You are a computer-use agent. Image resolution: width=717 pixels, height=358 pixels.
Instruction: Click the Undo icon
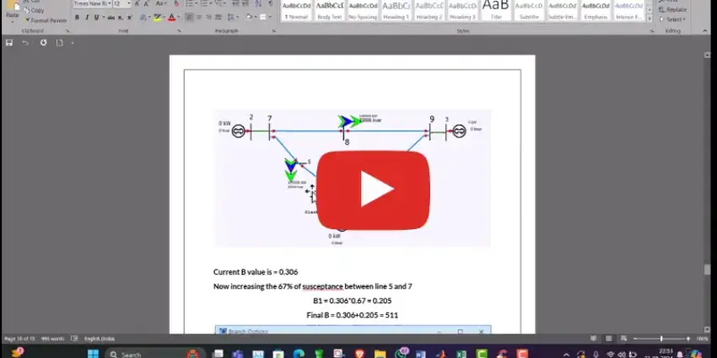[25, 42]
